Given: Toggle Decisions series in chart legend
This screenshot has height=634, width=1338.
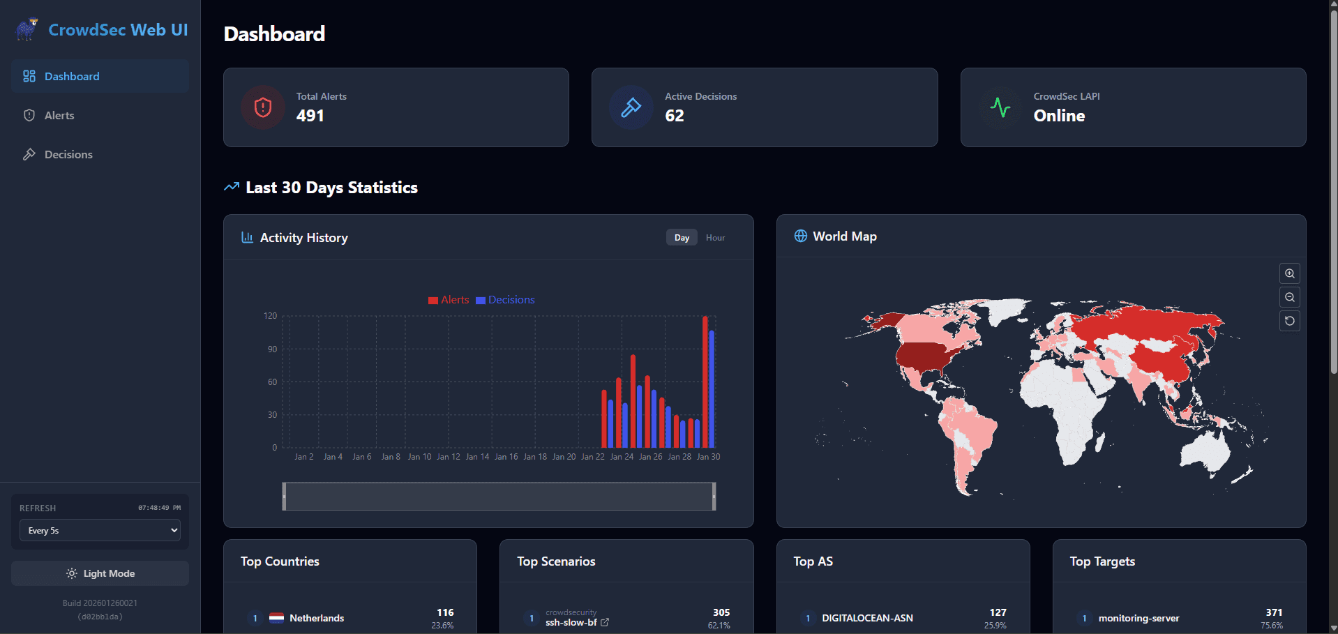Looking at the screenshot, I should tap(505, 300).
